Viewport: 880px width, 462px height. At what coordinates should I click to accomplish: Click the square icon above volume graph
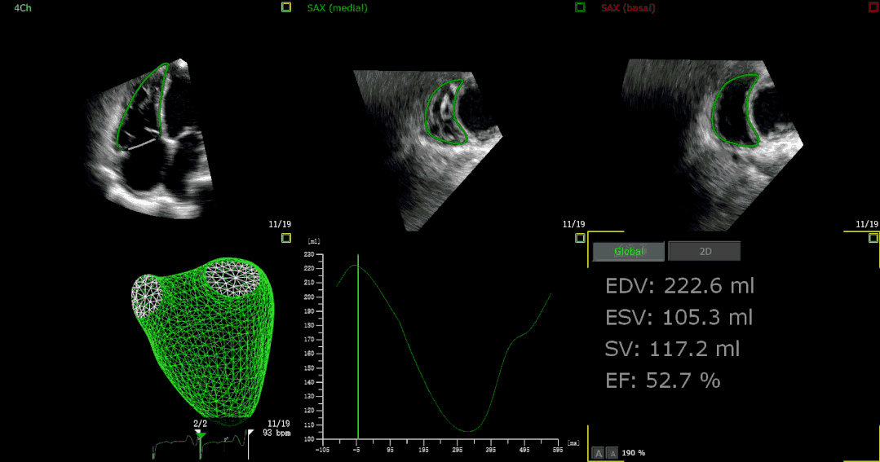(x=580, y=238)
